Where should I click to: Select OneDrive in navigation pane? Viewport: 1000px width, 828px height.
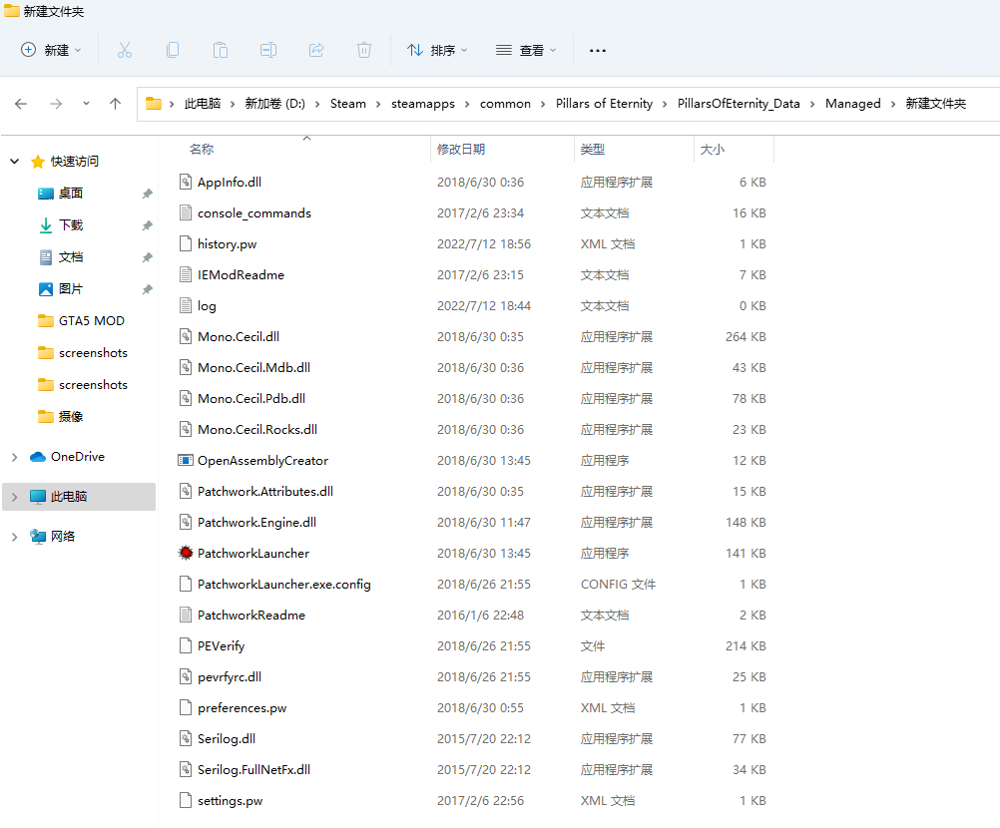coord(77,456)
